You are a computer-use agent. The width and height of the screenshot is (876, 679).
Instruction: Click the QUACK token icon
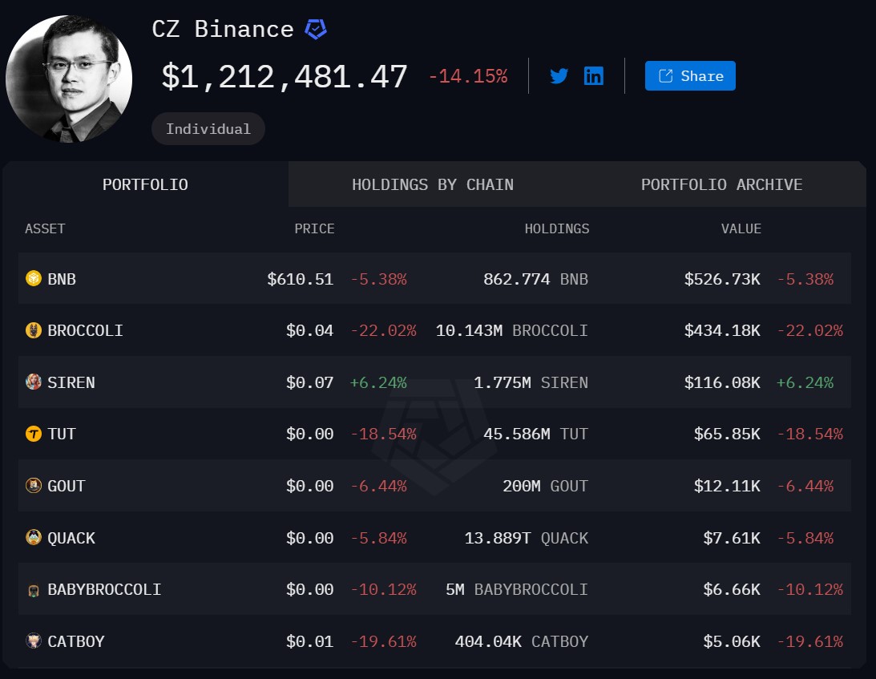tap(34, 538)
